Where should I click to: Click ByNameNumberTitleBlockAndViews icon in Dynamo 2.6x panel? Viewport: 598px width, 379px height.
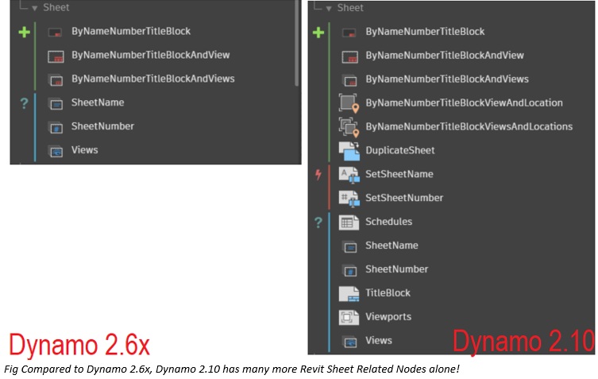(56, 80)
